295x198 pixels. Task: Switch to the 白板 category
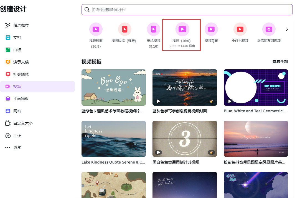tap(17, 50)
